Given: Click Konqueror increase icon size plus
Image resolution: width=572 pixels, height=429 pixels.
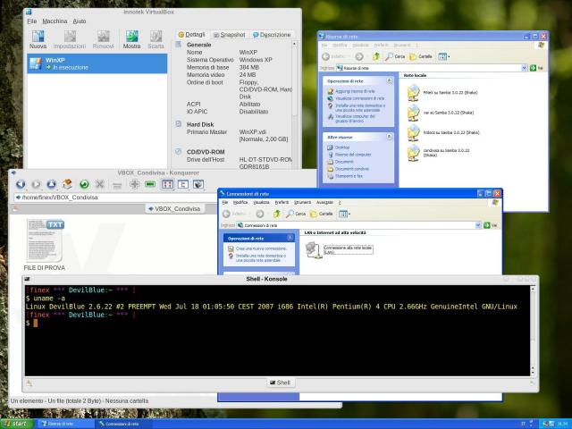Looking at the screenshot, I should click(x=135, y=184).
